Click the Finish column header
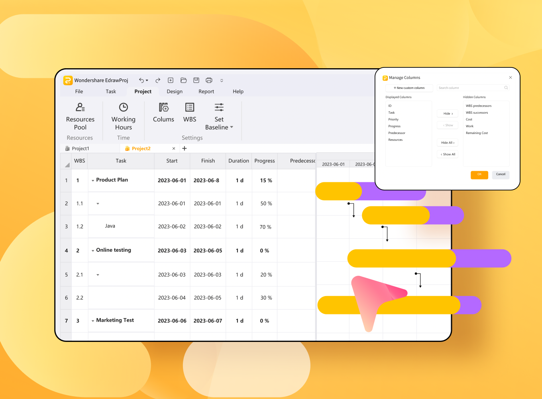This screenshot has width=542, height=399. coord(208,161)
